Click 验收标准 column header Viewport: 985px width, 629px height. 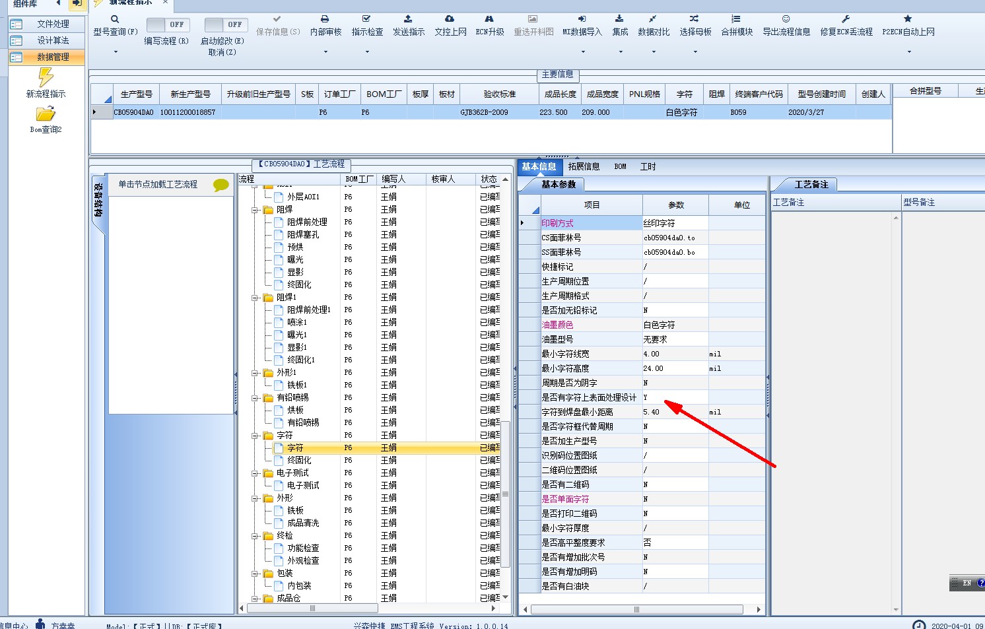500,94
